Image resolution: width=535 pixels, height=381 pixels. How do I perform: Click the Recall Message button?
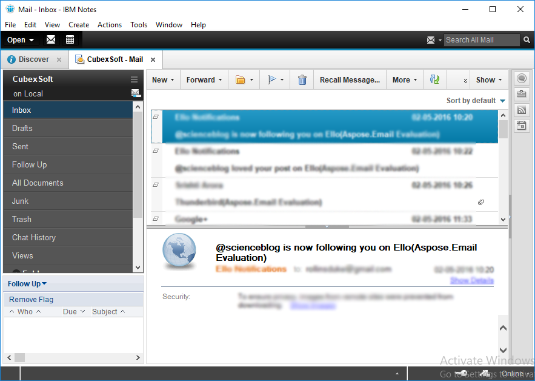coord(350,80)
